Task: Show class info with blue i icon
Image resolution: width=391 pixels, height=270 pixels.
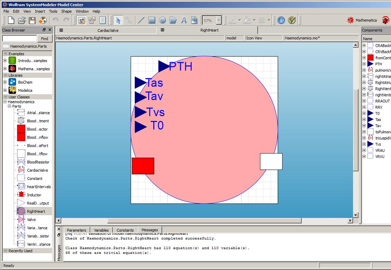Action: point(281,20)
